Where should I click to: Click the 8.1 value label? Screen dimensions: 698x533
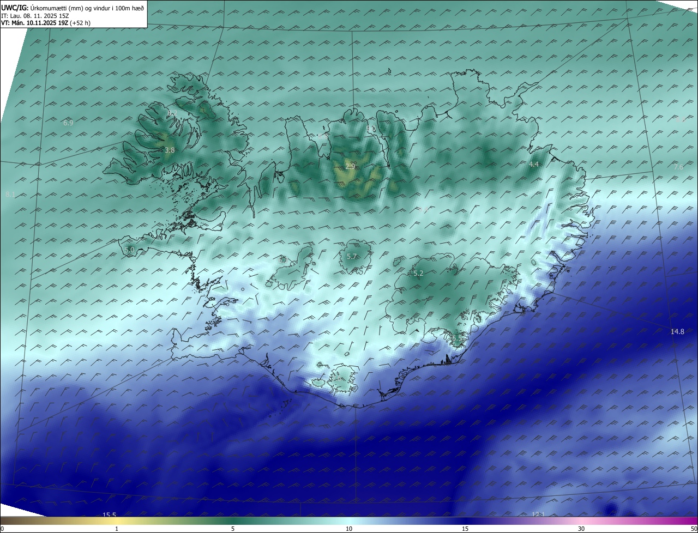coord(10,195)
